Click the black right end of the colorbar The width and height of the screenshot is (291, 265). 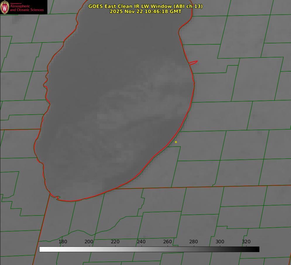(257, 249)
